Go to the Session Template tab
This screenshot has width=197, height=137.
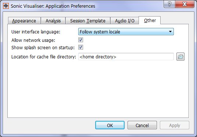88,21
